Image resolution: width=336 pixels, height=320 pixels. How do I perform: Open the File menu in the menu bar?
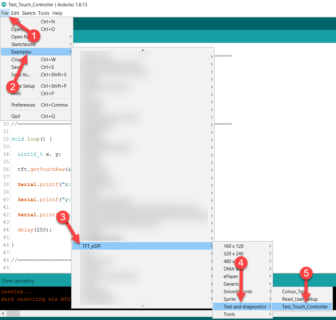(5, 13)
